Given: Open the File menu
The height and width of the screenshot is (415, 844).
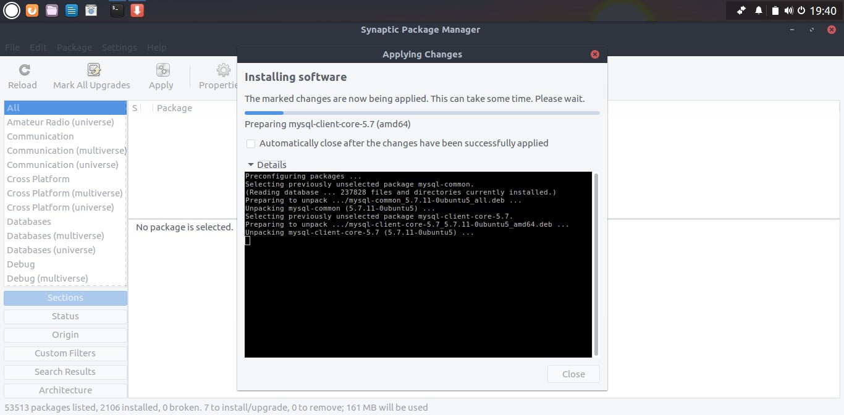Looking at the screenshot, I should click(12, 48).
